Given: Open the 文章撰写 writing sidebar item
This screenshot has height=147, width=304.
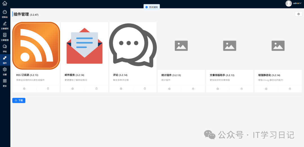Looking at the screenshot, I should pos(5,26).
